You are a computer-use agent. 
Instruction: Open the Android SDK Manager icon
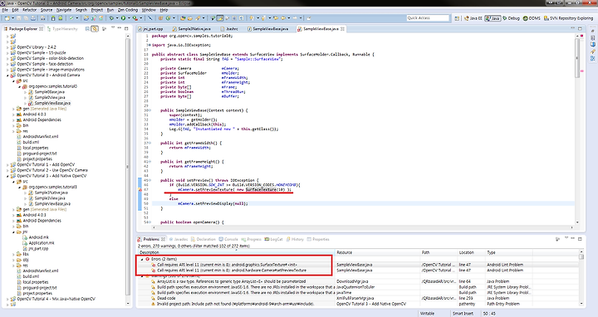tap(53, 18)
